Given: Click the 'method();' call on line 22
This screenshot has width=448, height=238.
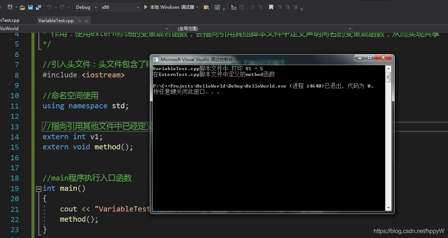Looking at the screenshot, I should pyautogui.click(x=79, y=219).
